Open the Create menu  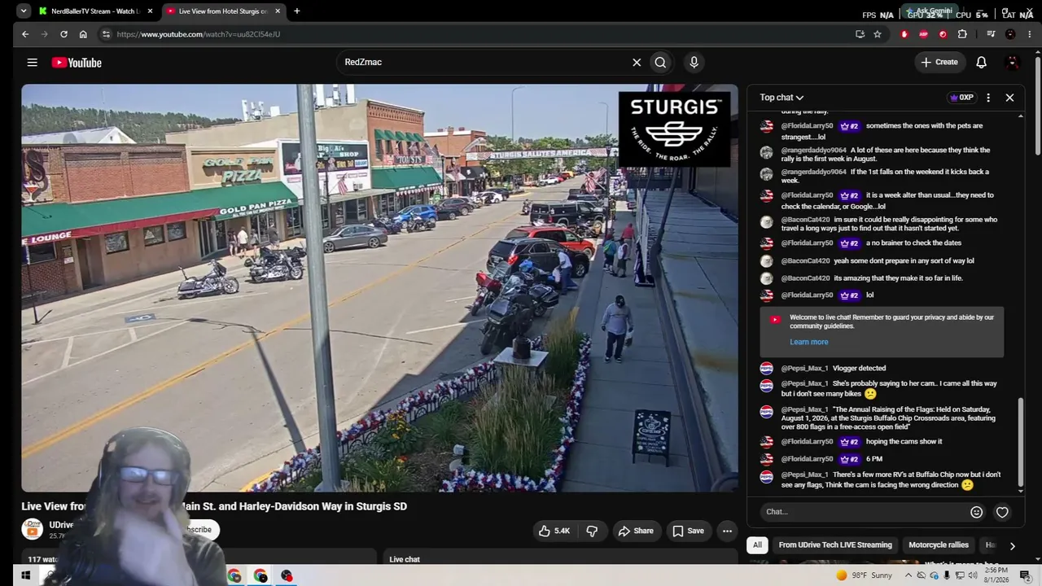click(x=939, y=62)
